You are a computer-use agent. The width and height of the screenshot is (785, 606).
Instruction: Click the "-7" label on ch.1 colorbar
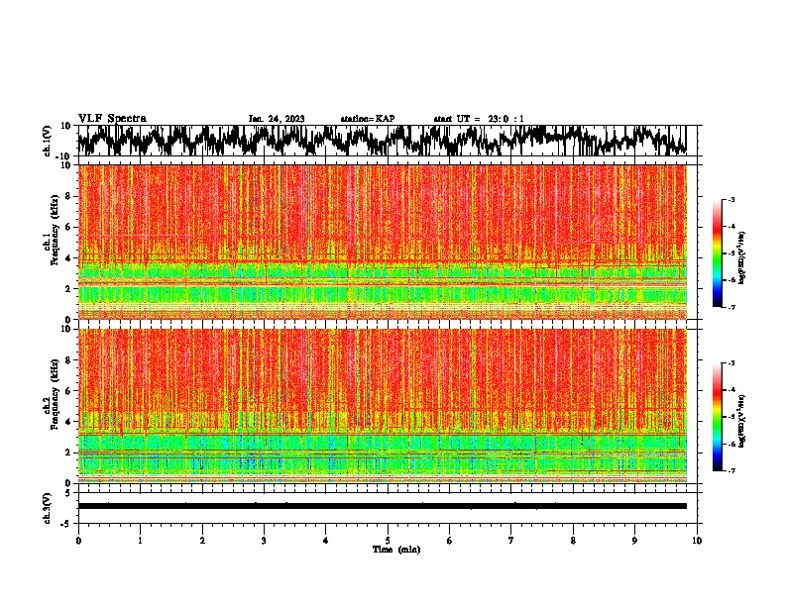coord(730,307)
